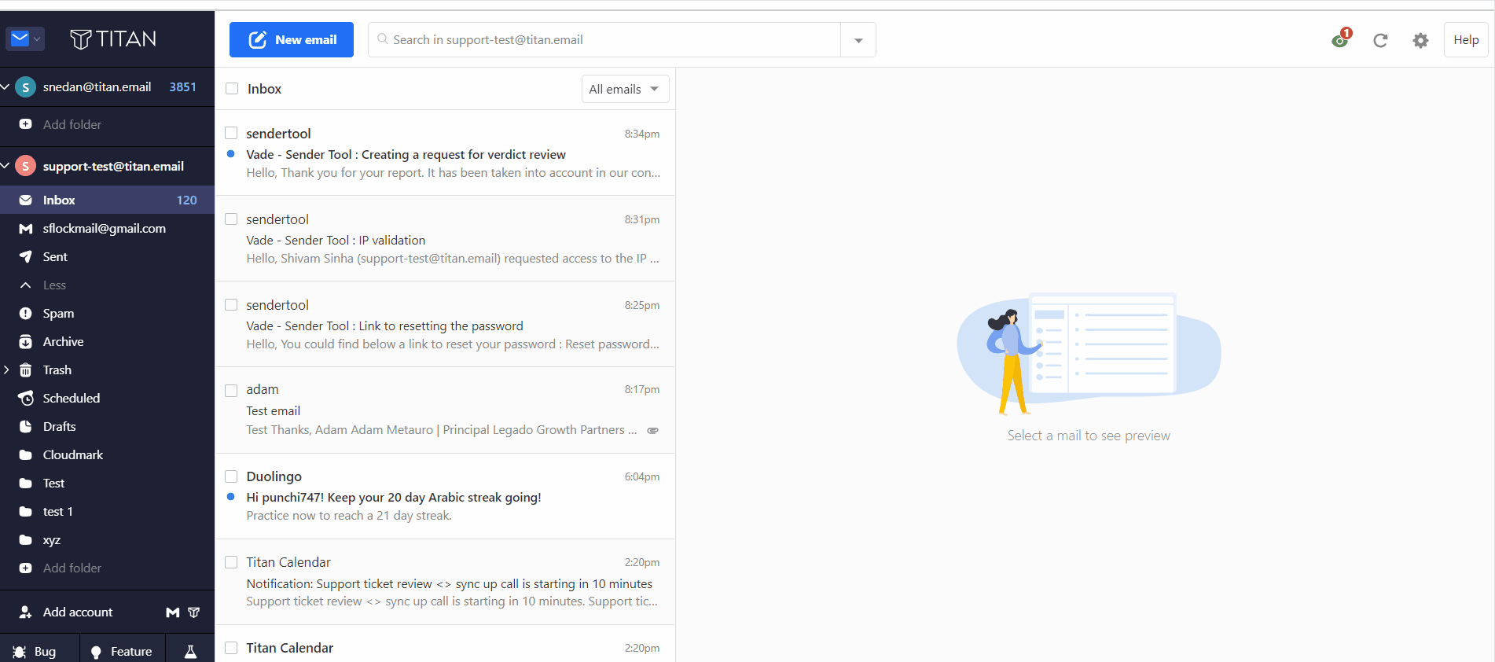The height and width of the screenshot is (662, 1495).
Task: Open Duolingo 'Arabic streak' email
Action: 445,496
